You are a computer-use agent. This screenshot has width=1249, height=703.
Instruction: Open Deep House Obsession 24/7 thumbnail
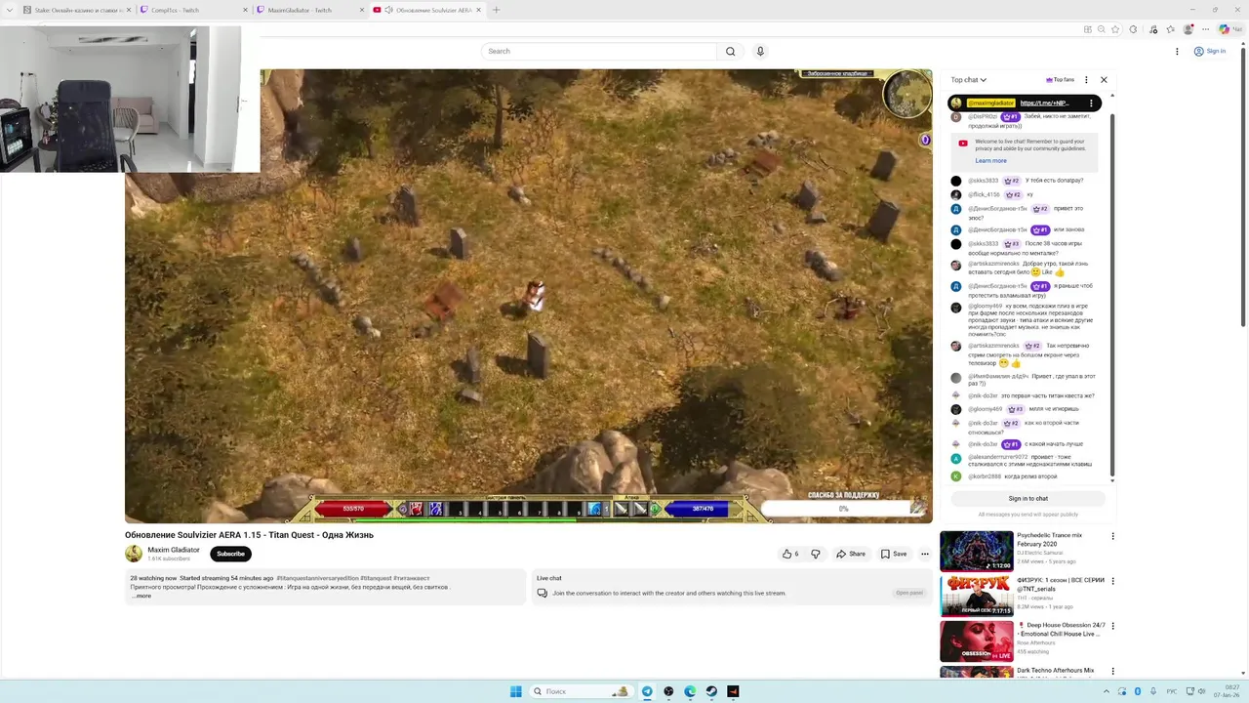tap(976, 641)
